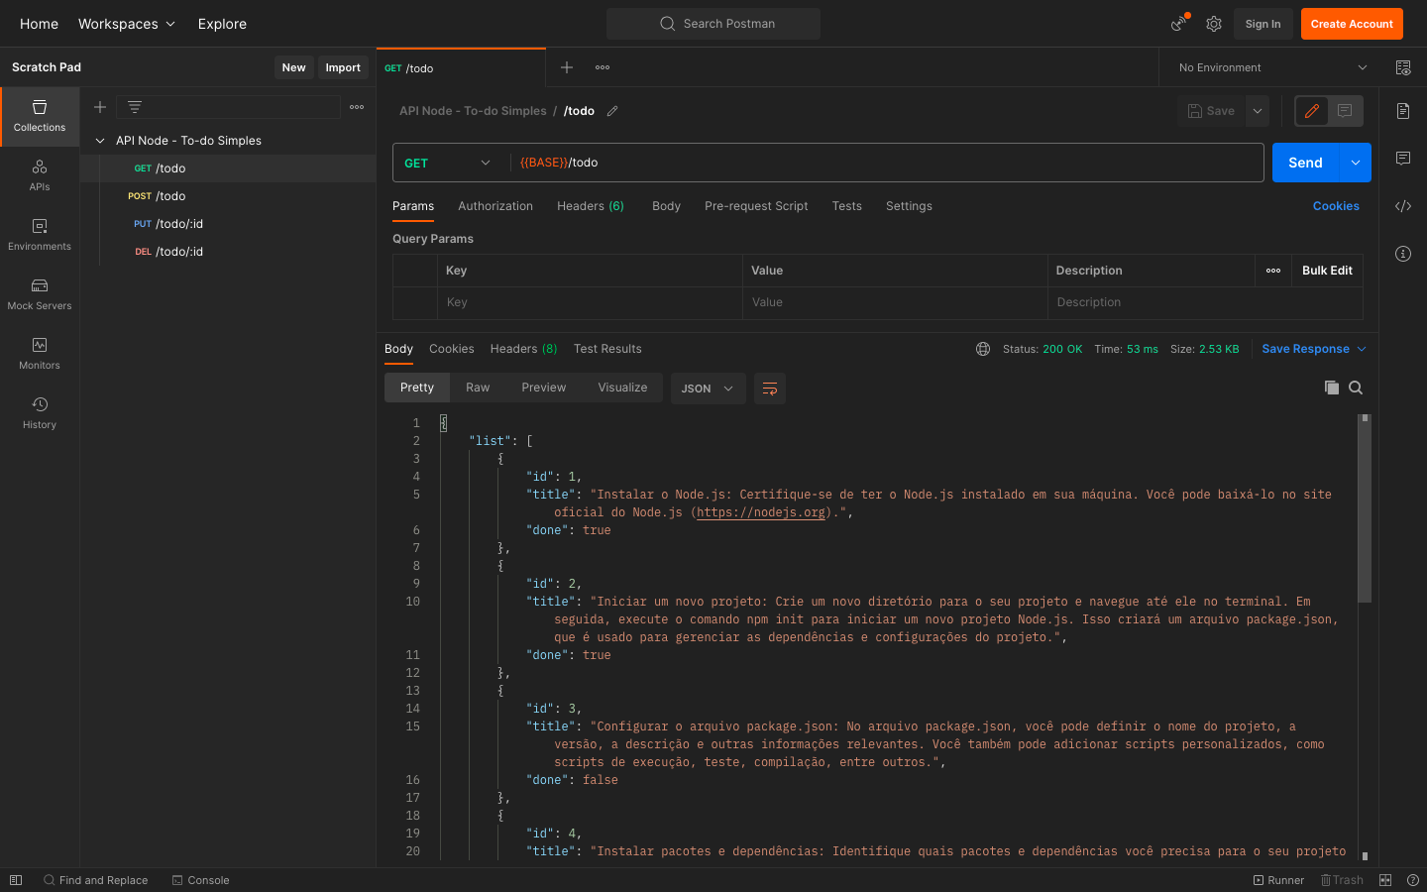Switch response view to Visualize

point(622,388)
